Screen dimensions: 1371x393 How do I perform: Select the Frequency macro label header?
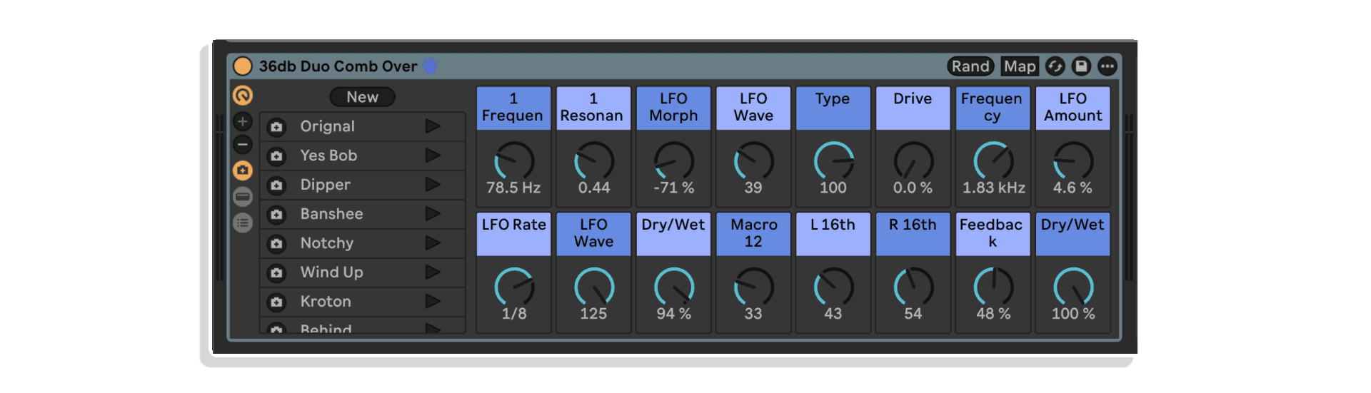point(993,108)
